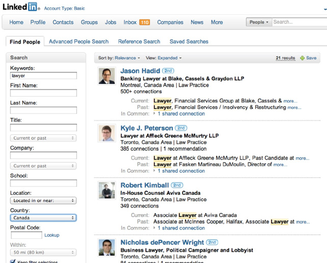327x263 pixels.
Task: Switch to the Advanced People Search tab
Action: [78, 42]
